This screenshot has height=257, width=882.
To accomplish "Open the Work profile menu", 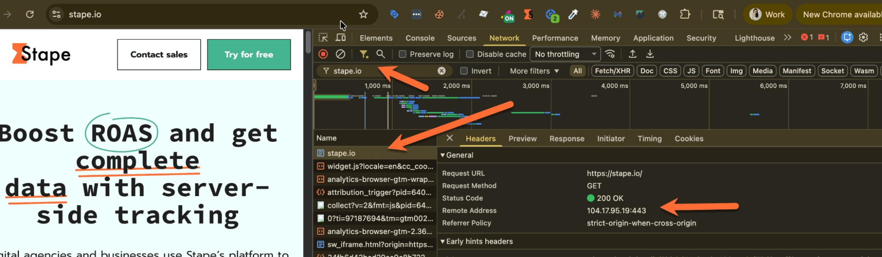I will coord(768,15).
